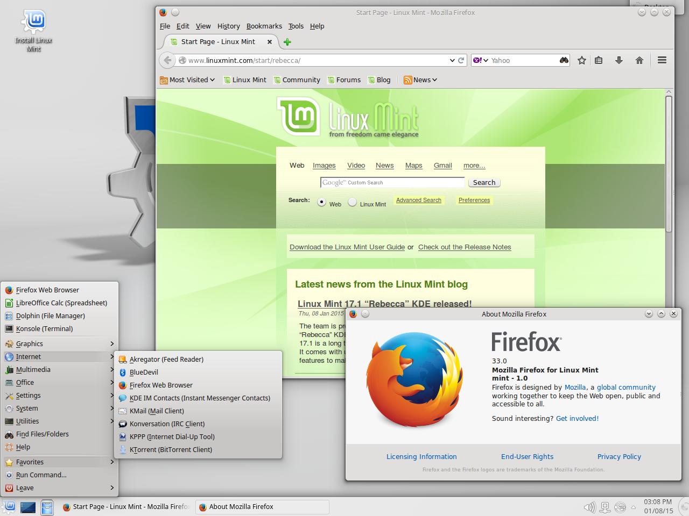Open the News feed bookmarks dropdown
Image resolution: width=689 pixels, height=516 pixels.
click(420, 80)
